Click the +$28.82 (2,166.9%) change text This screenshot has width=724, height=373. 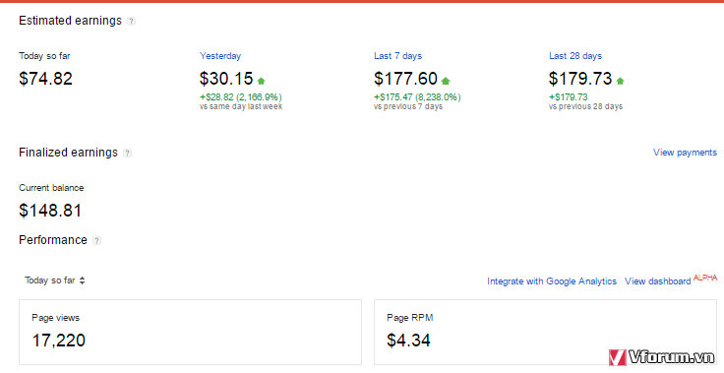[x=241, y=97]
